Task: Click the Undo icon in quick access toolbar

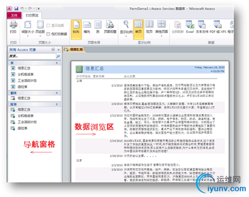Action: click(x=22, y=8)
